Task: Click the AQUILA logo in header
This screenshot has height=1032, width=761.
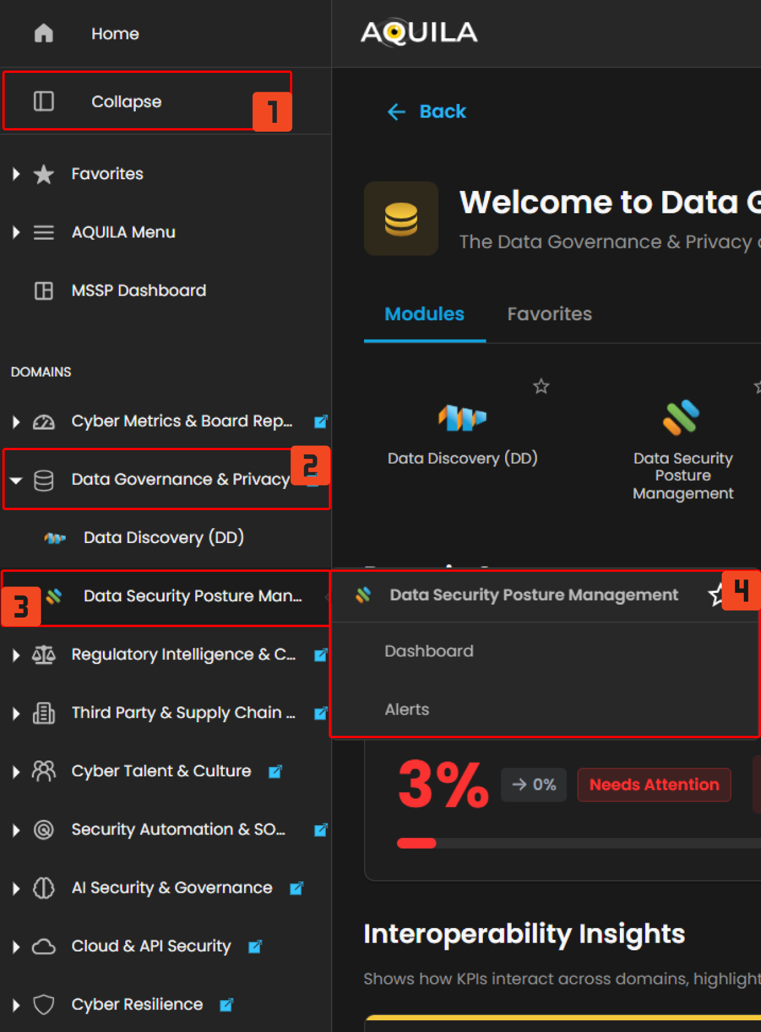Action: [x=419, y=33]
